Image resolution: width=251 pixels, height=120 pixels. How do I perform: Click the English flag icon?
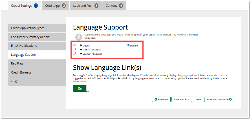[x=81, y=45]
